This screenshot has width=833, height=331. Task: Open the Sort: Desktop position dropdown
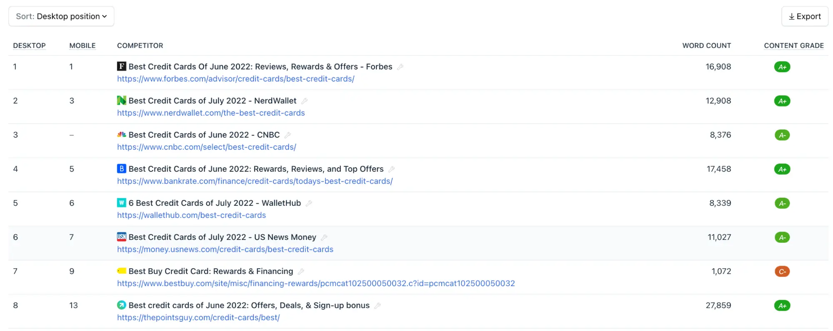coord(61,16)
